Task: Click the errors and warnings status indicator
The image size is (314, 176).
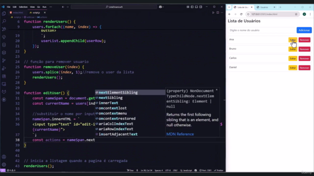Action: coord(11,171)
